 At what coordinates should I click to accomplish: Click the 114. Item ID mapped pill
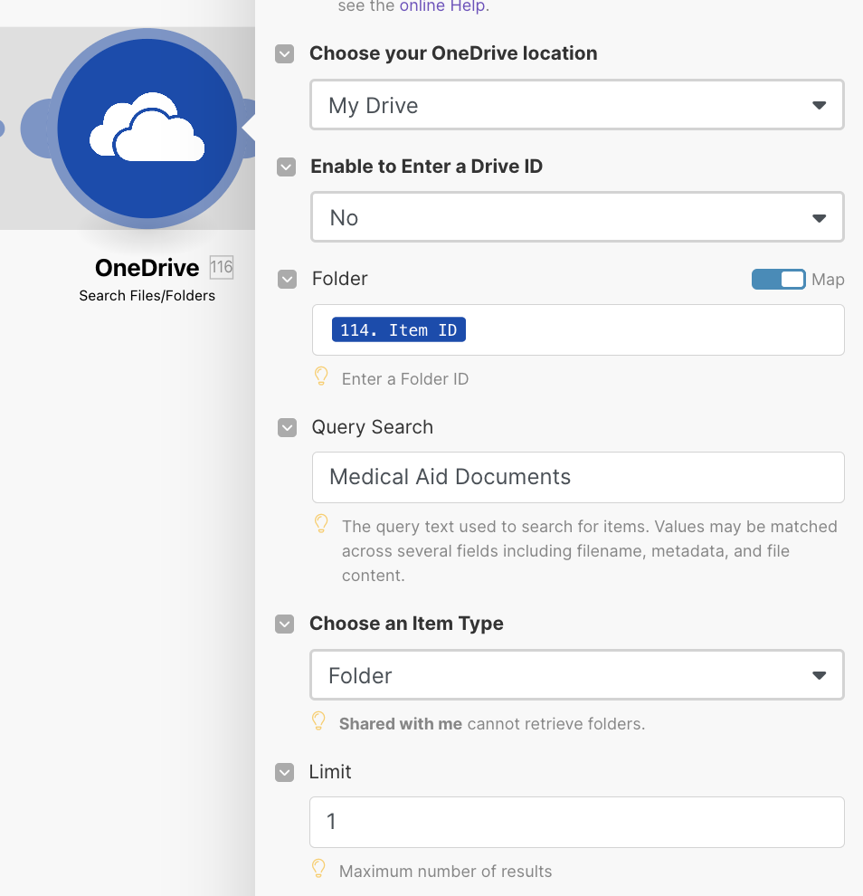click(x=399, y=329)
